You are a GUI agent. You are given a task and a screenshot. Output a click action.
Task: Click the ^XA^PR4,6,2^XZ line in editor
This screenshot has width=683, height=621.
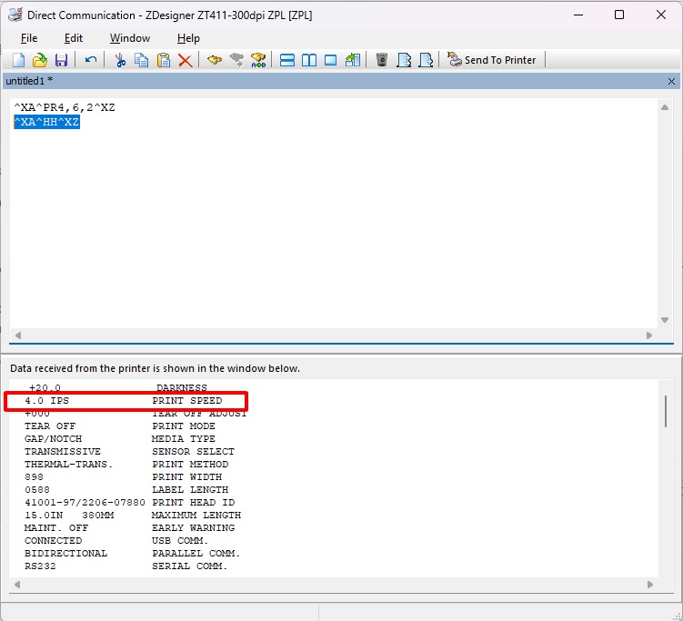click(x=64, y=107)
